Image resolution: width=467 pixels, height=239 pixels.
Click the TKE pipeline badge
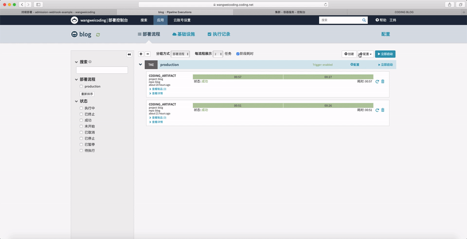[151, 65]
